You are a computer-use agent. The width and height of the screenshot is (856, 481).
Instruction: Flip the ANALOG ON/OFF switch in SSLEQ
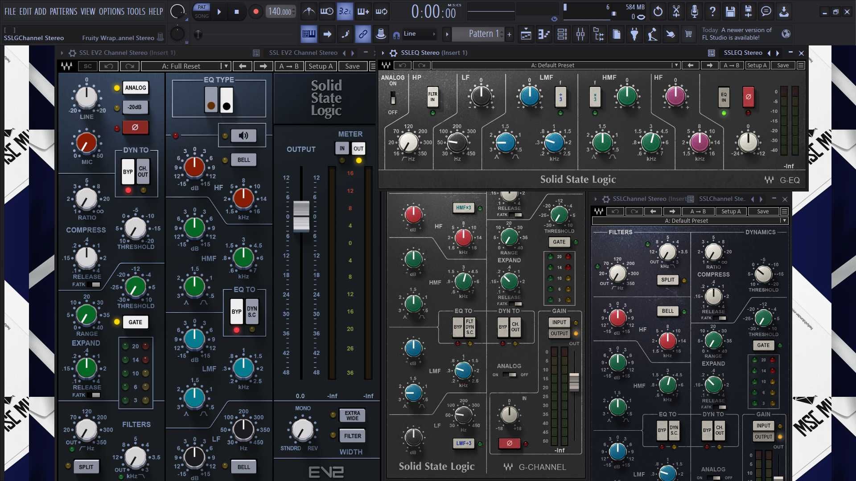[x=393, y=98]
